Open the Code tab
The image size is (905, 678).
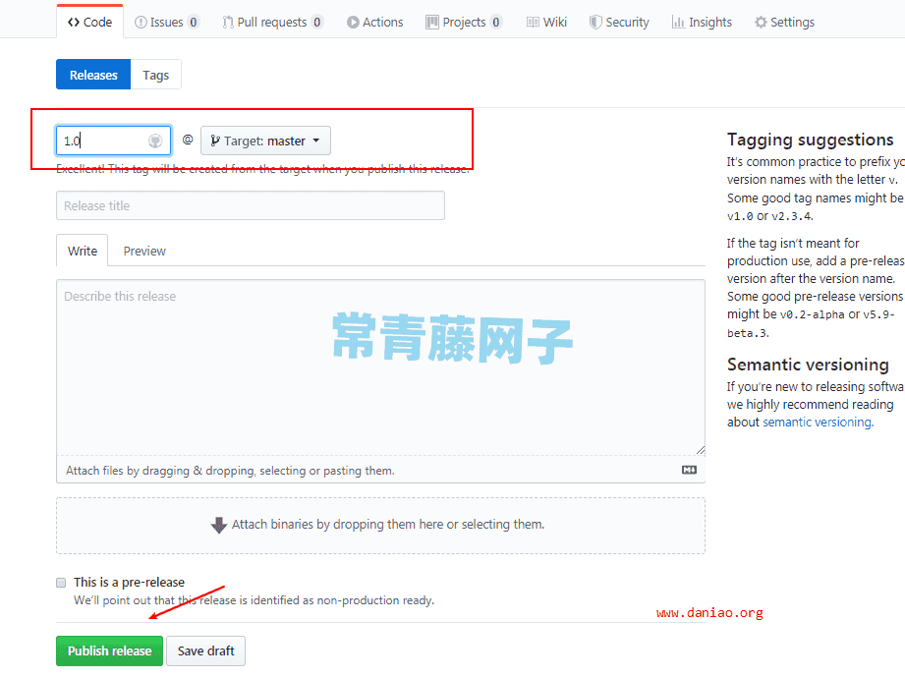point(90,22)
